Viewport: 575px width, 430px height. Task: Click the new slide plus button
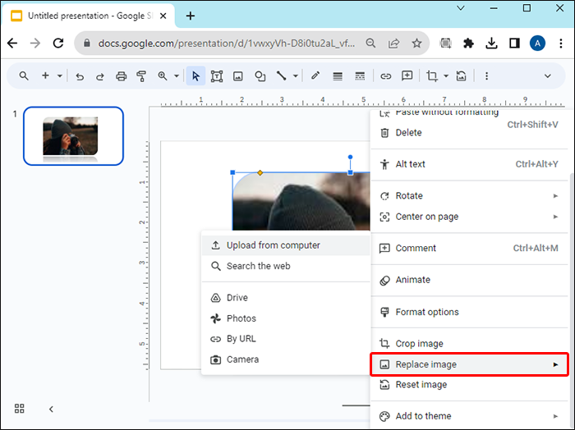(x=45, y=75)
